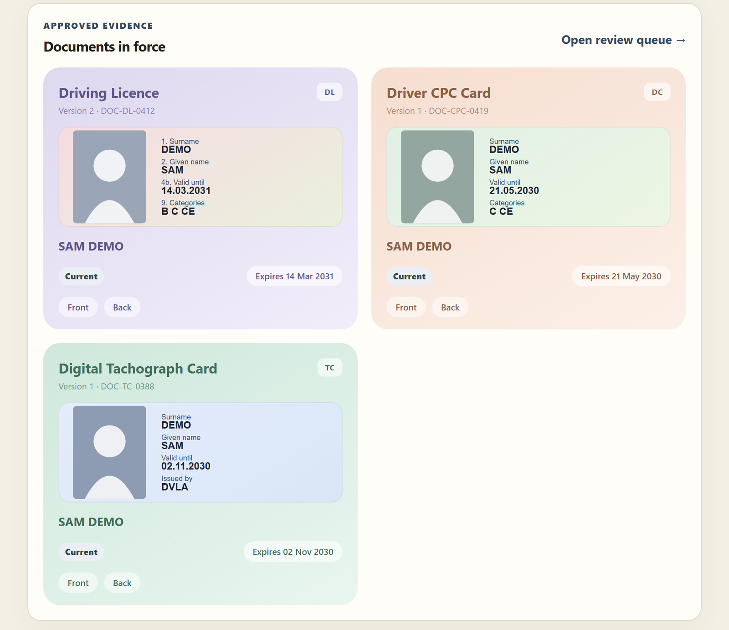Click Current status on Driving Licence
Image resolution: width=729 pixels, height=630 pixels.
pyautogui.click(x=81, y=277)
